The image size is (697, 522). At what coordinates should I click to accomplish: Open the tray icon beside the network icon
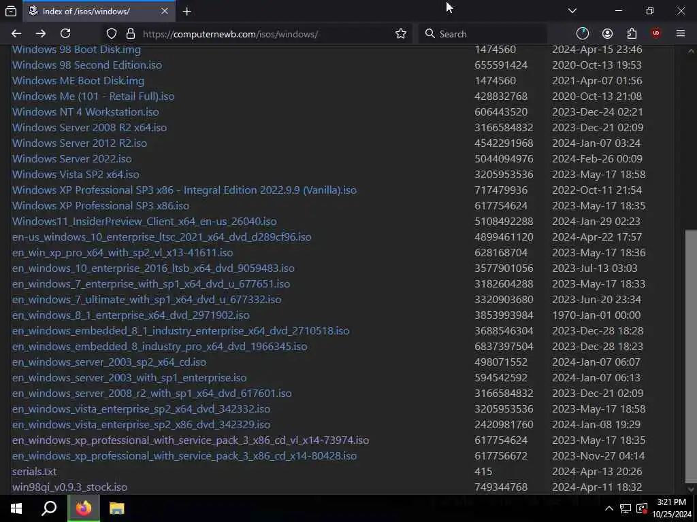pyautogui.click(x=642, y=508)
